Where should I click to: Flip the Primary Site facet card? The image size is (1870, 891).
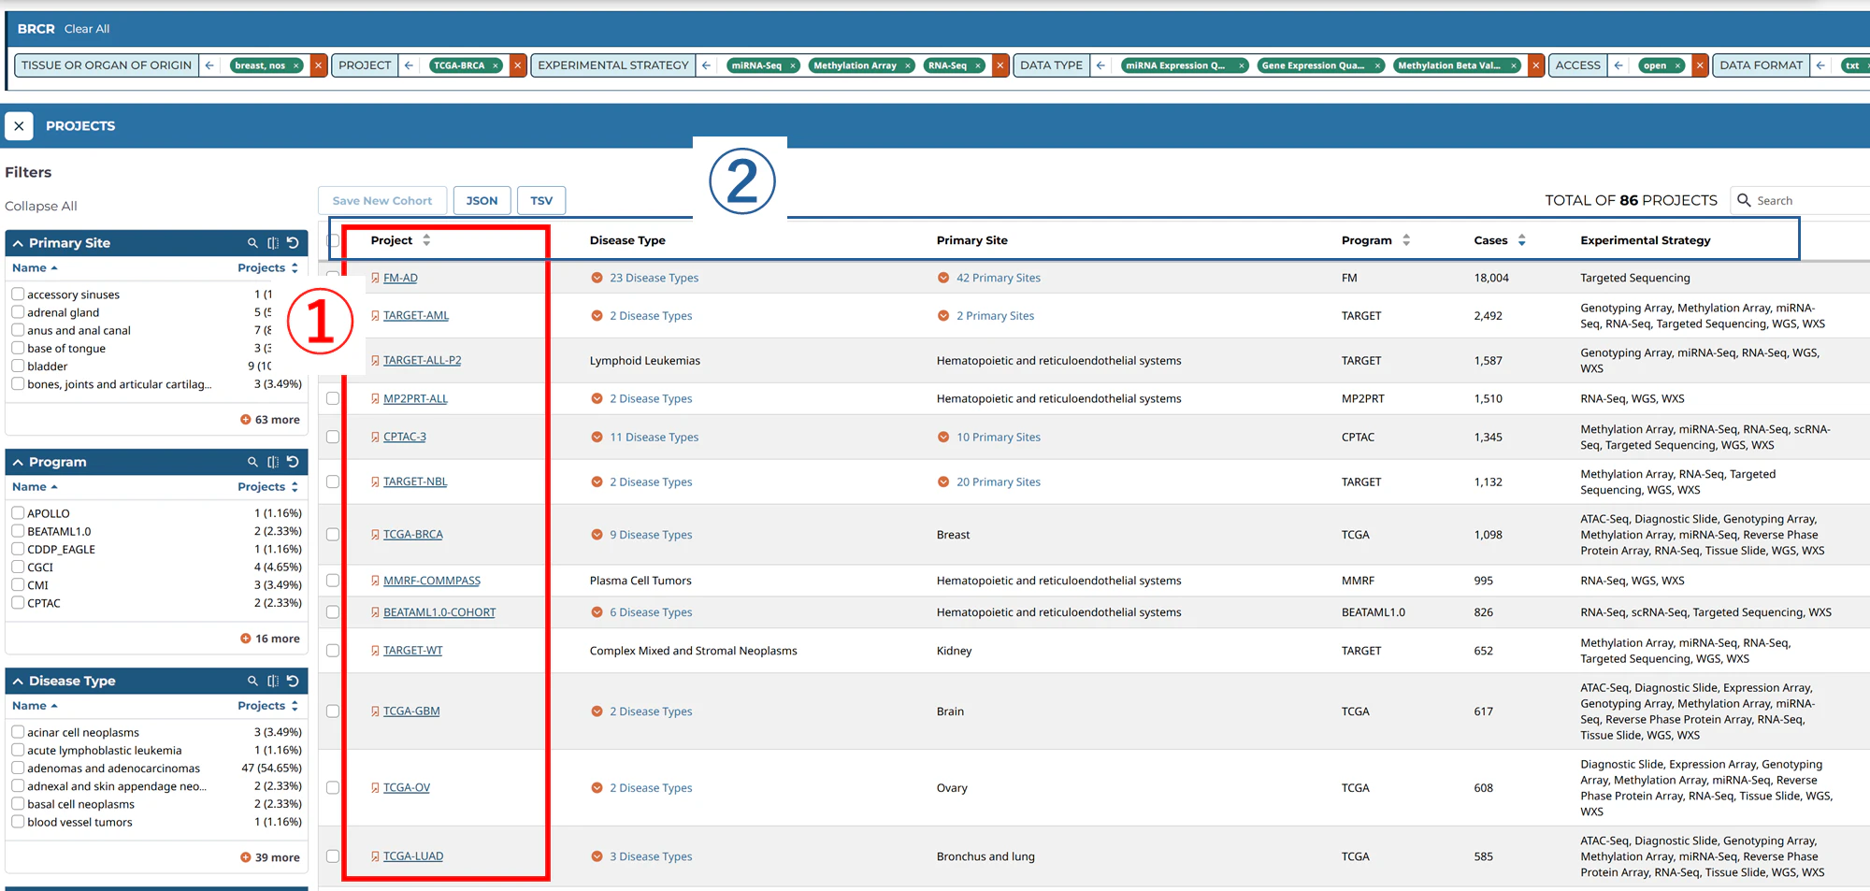pos(273,243)
